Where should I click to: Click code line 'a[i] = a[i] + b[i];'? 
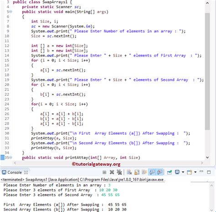[x=62, y=114]
